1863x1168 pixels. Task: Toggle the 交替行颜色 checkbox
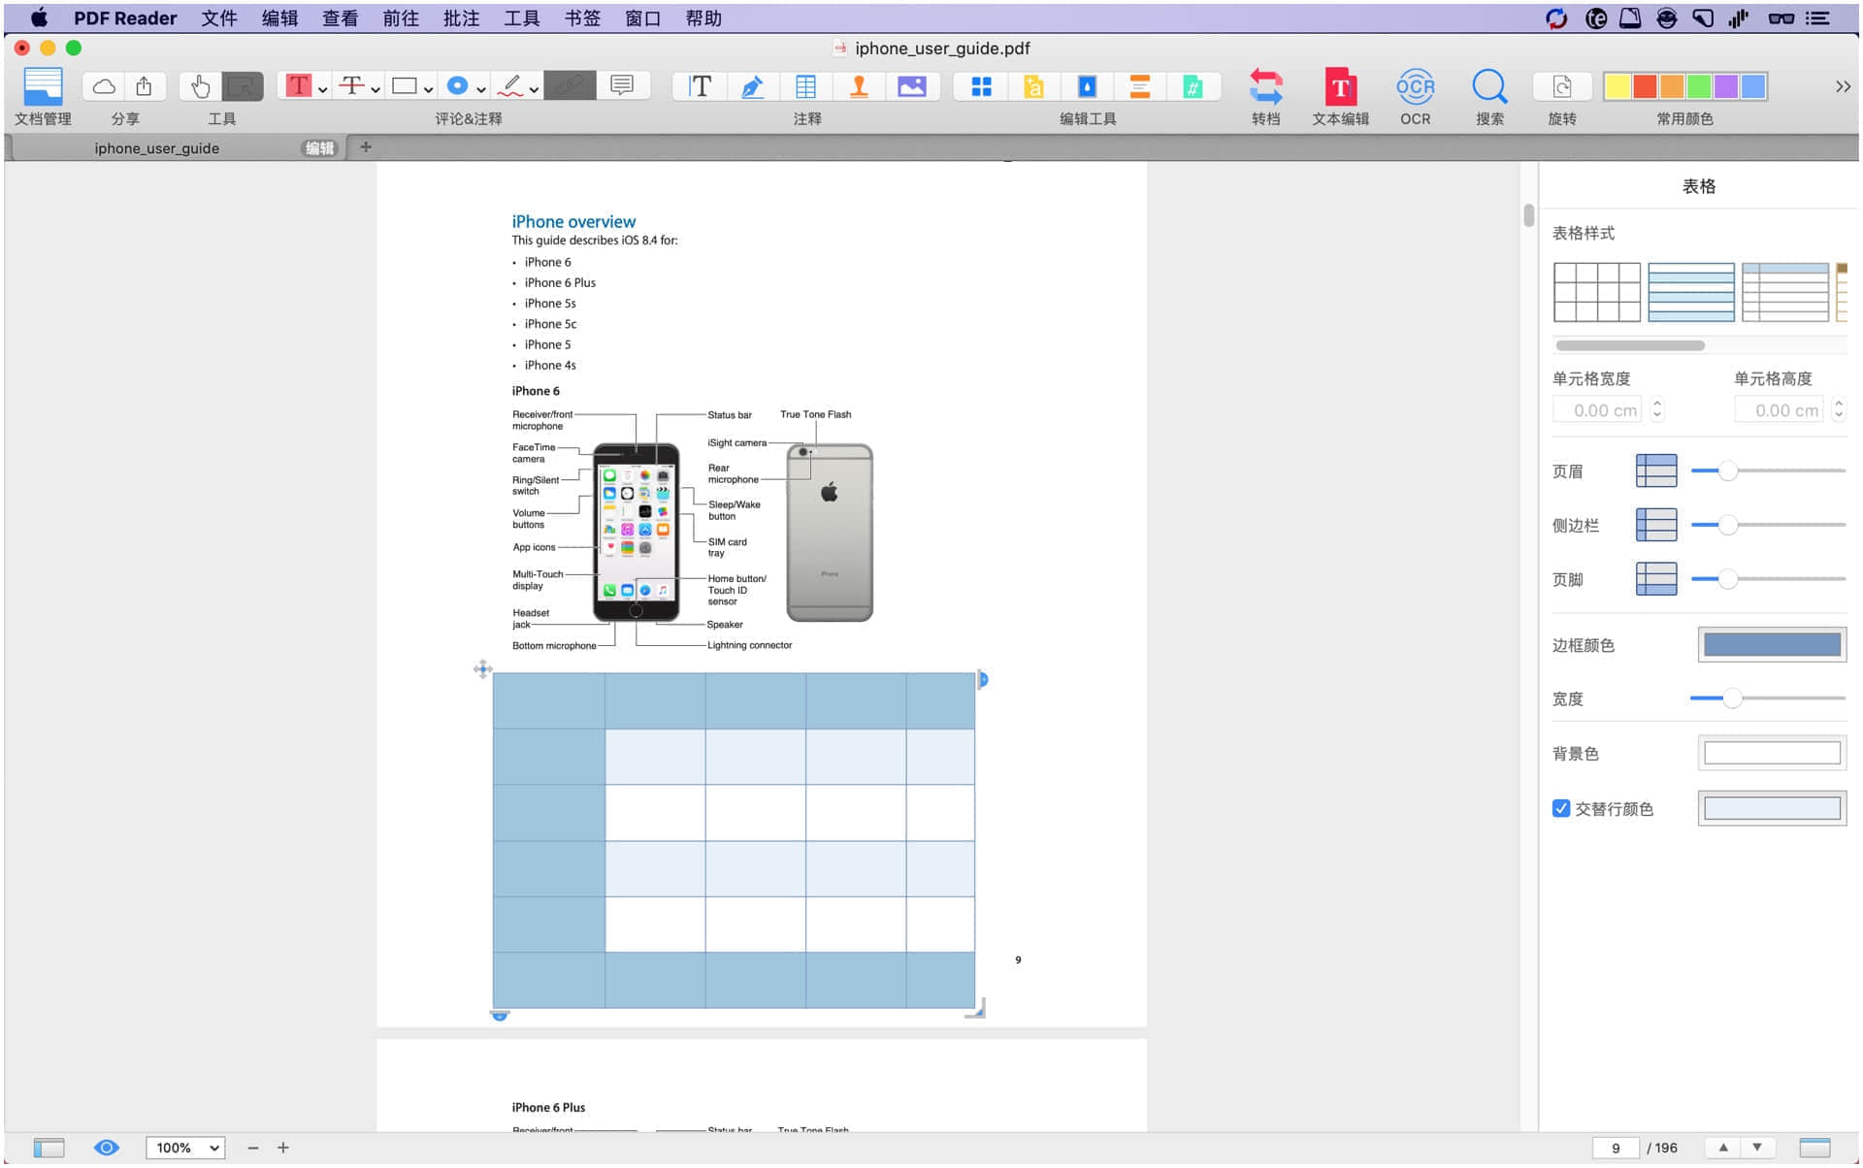(1561, 808)
